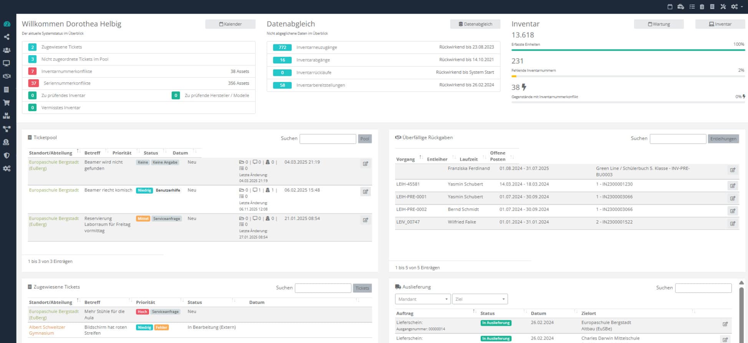Edit the LEIH-PRE-0002 overdue return

click(733, 211)
